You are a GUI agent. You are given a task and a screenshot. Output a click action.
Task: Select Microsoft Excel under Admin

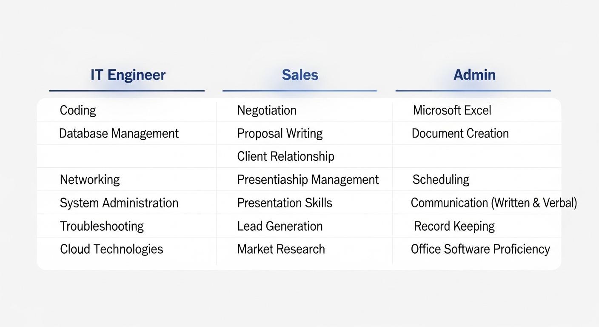click(x=452, y=110)
